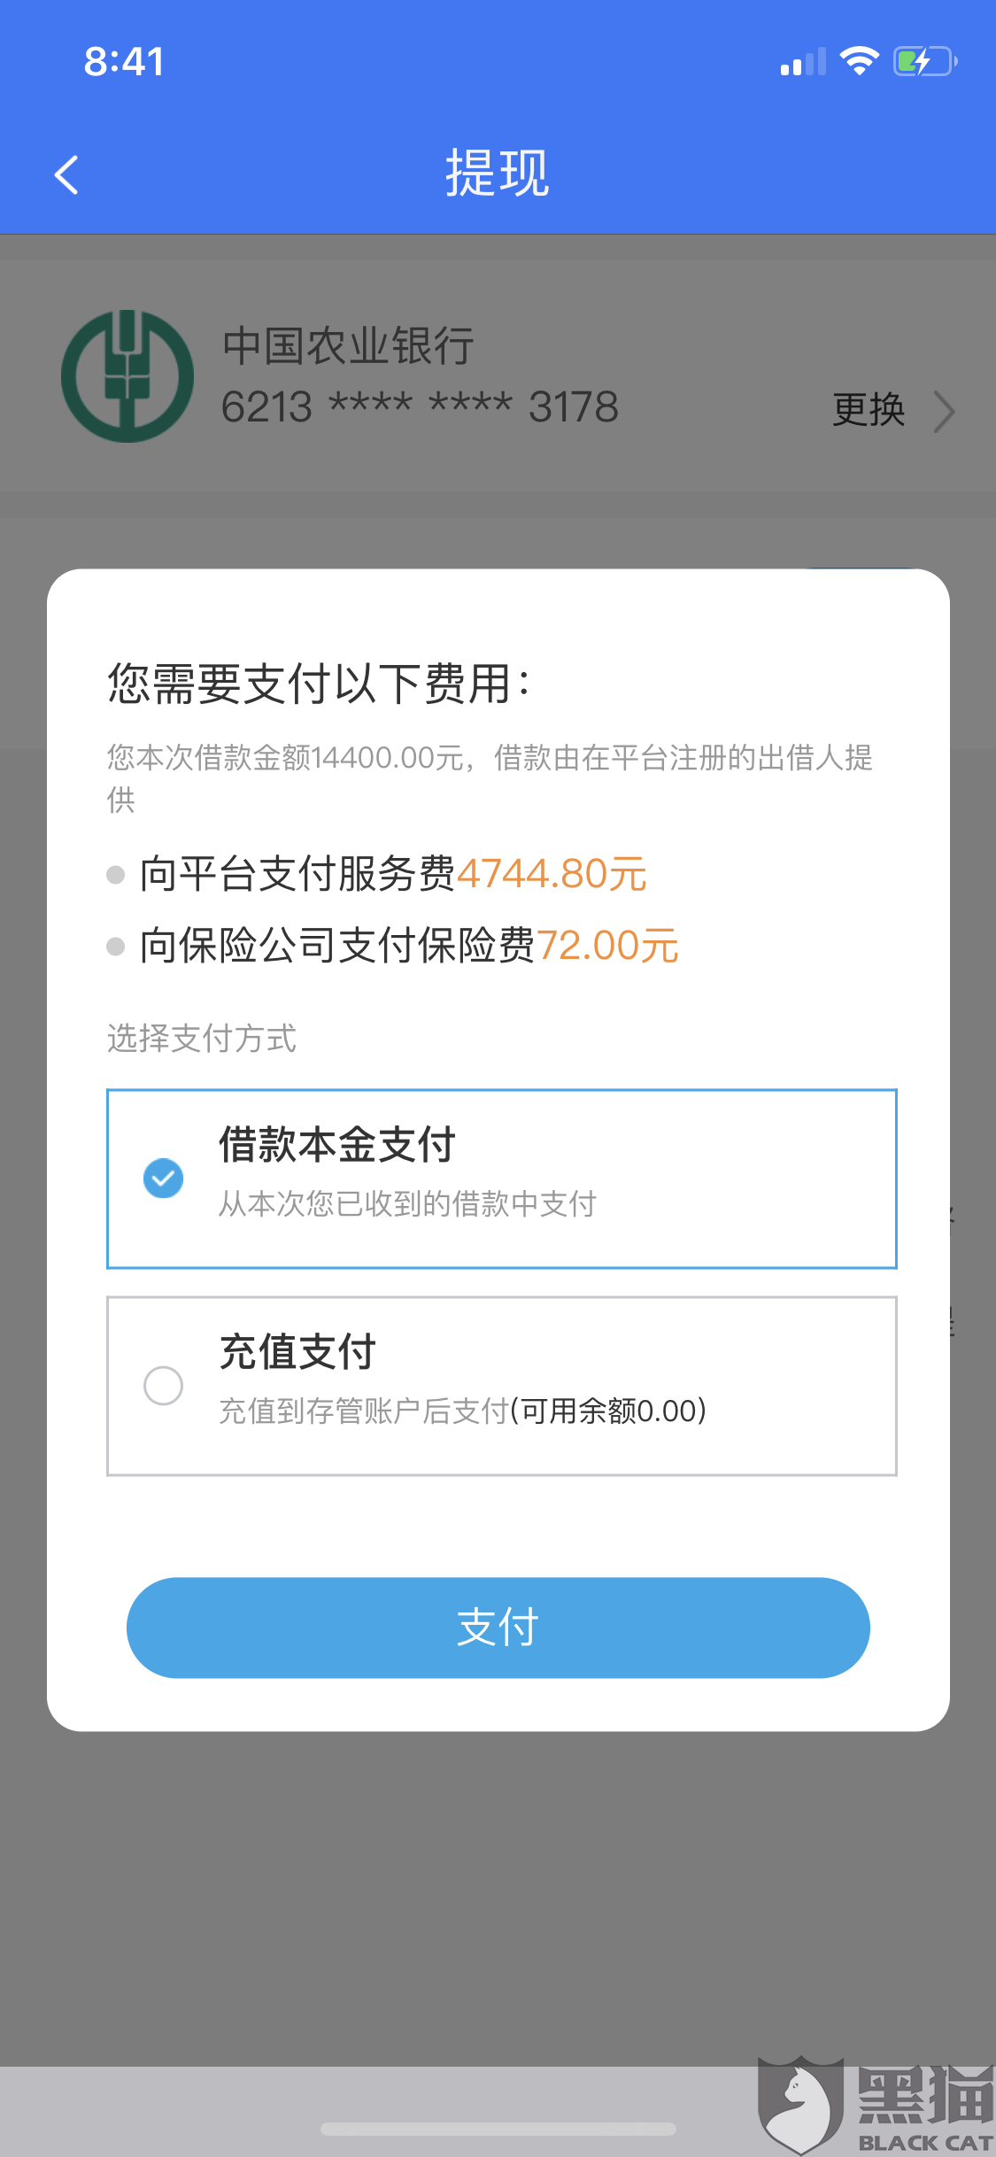Tap the Wi-Fi status icon
Viewport: 996px width, 2157px height.
click(859, 61)
